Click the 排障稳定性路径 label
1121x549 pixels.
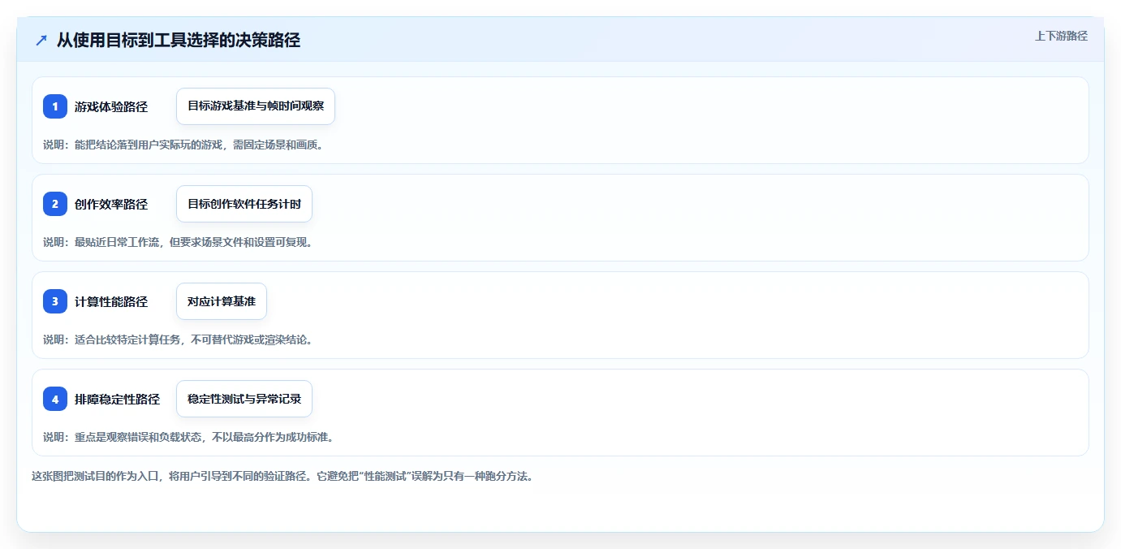click(117, 399)
